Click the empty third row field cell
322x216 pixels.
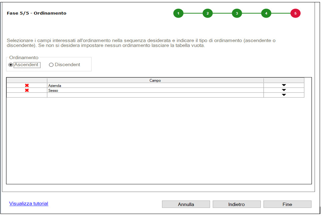(155, 95)
